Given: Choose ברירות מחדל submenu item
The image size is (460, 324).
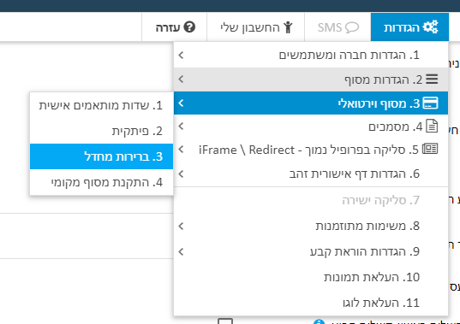Looking at the screenshot, I should click(101, 156).
